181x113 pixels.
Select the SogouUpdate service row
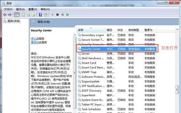[x=117, y=81]
